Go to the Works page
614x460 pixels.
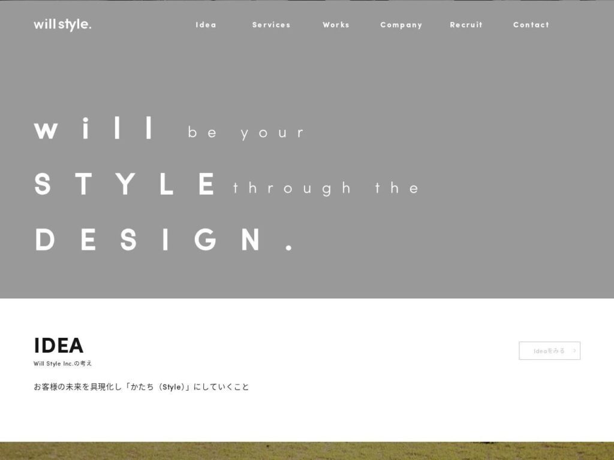336,25
